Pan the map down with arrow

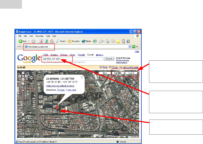(23, 79)
